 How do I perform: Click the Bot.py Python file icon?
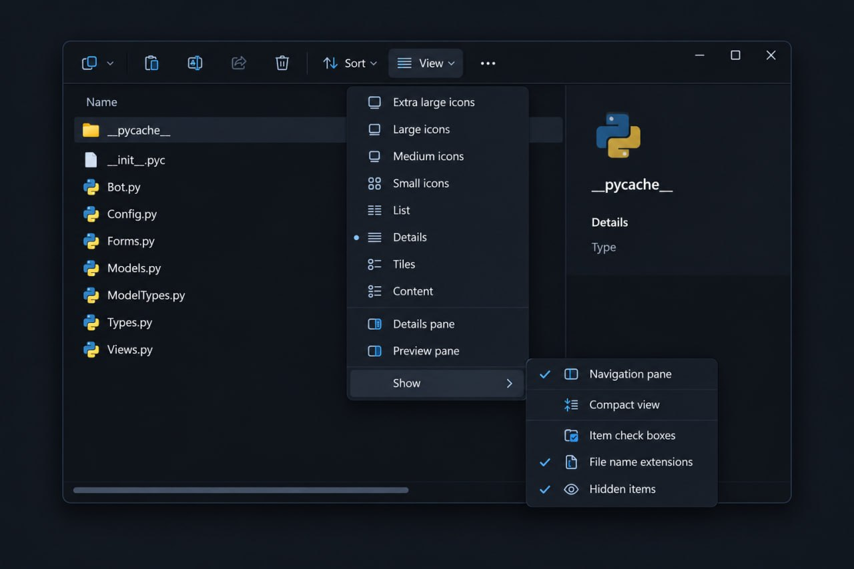(91, 187)
